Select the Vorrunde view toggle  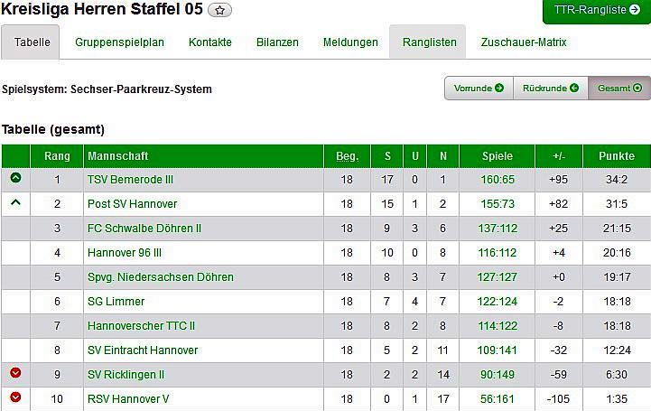(479, 88)
